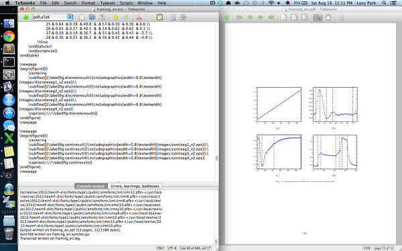Click Redo arrow in editor toolbar
Viewport: 402px width, 251px height.
126,17
